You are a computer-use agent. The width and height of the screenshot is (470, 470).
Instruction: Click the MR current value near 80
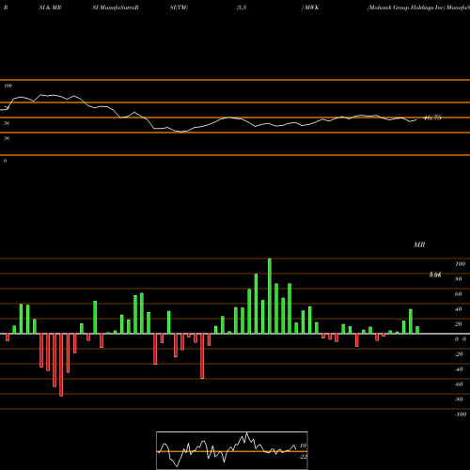435,274
